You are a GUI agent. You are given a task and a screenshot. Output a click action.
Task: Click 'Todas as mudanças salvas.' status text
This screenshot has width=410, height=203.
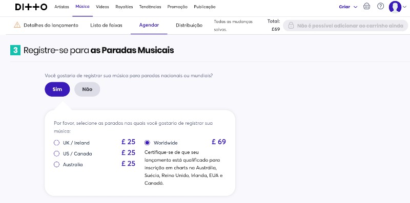click(x=233, y=26)
